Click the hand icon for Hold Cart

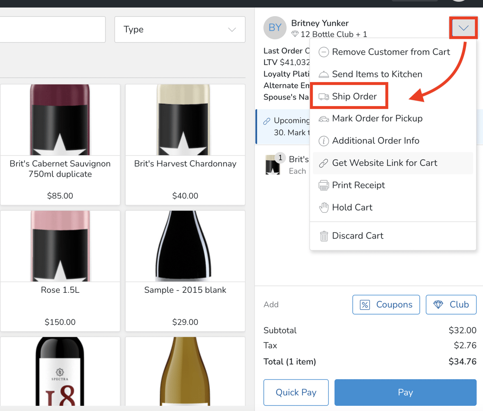[323, 208]
